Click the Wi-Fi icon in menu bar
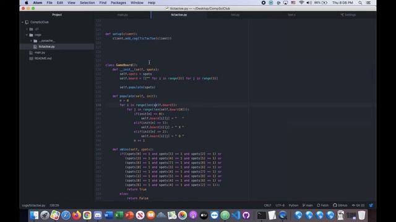The image size is (396, 222). (x=301, y=2)
